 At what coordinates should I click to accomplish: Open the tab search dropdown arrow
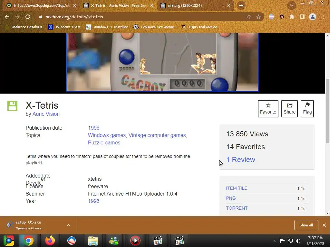pyautogui.click(x=291, y=5)
